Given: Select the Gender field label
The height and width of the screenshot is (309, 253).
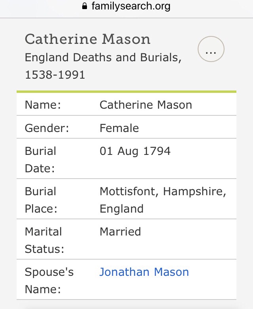Looking at the screenshot, I should pyautogui.click(x=47, y=128).
